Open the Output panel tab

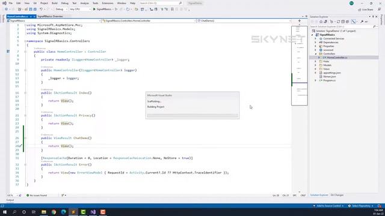pyautogui.click(x=10, y=200)
